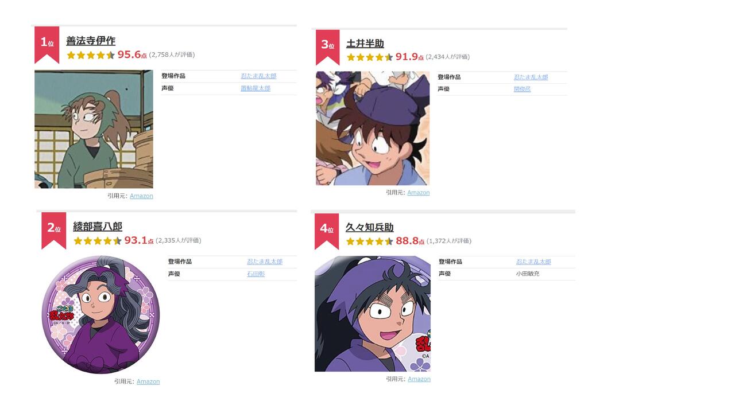Image resolution: width=735 pixels, height=413 pixels.
Task: Open the 久々知兵助 character title link
Action: 370,228
